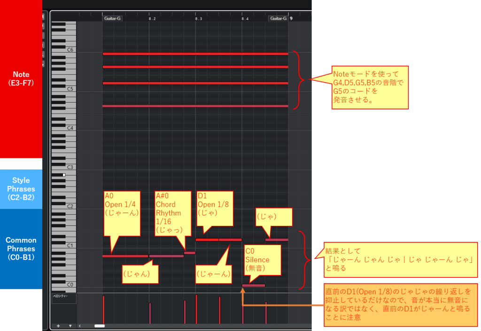Image resolution: width=481 pixels, height=331 pixels.
Task: Click the first velocity bar in velocity lane
Action: click(x=104, y=310)
